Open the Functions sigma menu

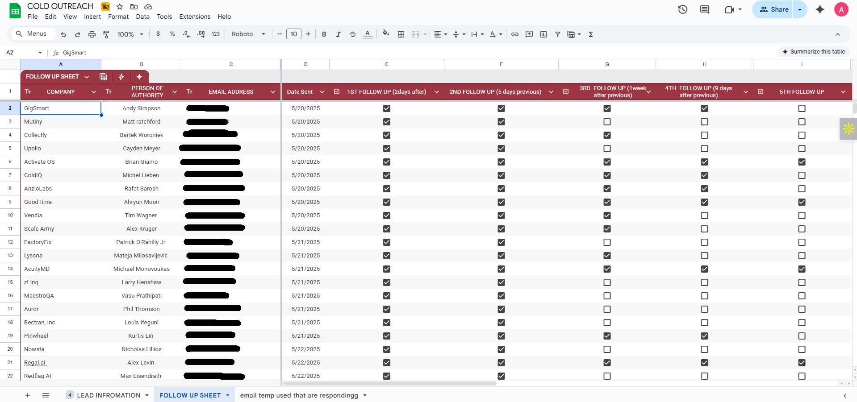[x=591, y=34]
